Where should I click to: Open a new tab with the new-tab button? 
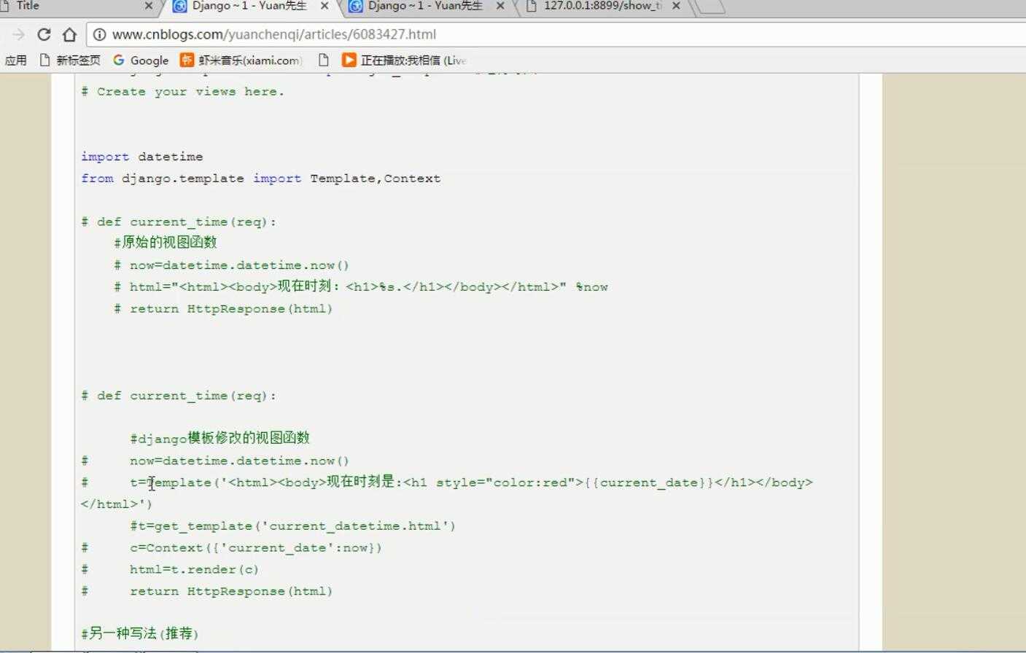pyautogui.click(x=710, y=7)
